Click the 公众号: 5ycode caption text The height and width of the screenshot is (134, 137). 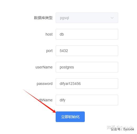click(x=122, y=129)
